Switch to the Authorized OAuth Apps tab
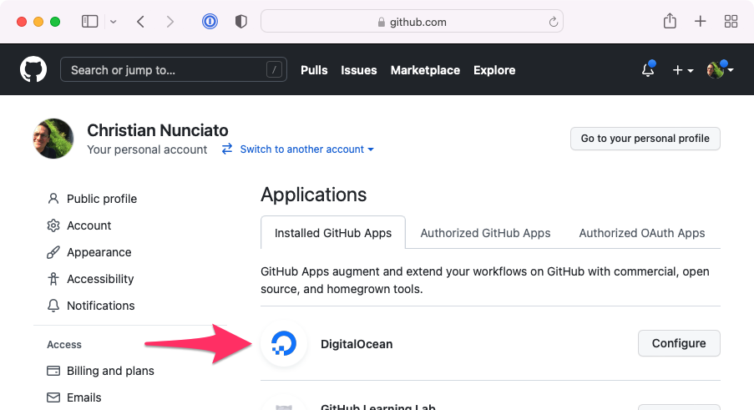This screenshot has height=410, width=754. pyautogui.click(x=641, y=233)
